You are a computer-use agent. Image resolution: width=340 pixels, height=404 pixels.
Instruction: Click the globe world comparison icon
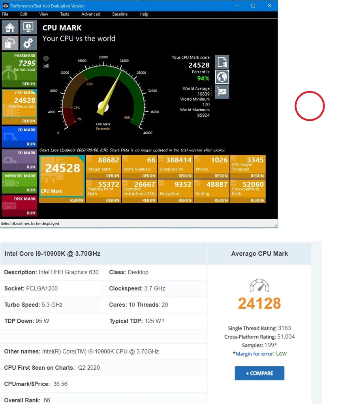[222, 77]
